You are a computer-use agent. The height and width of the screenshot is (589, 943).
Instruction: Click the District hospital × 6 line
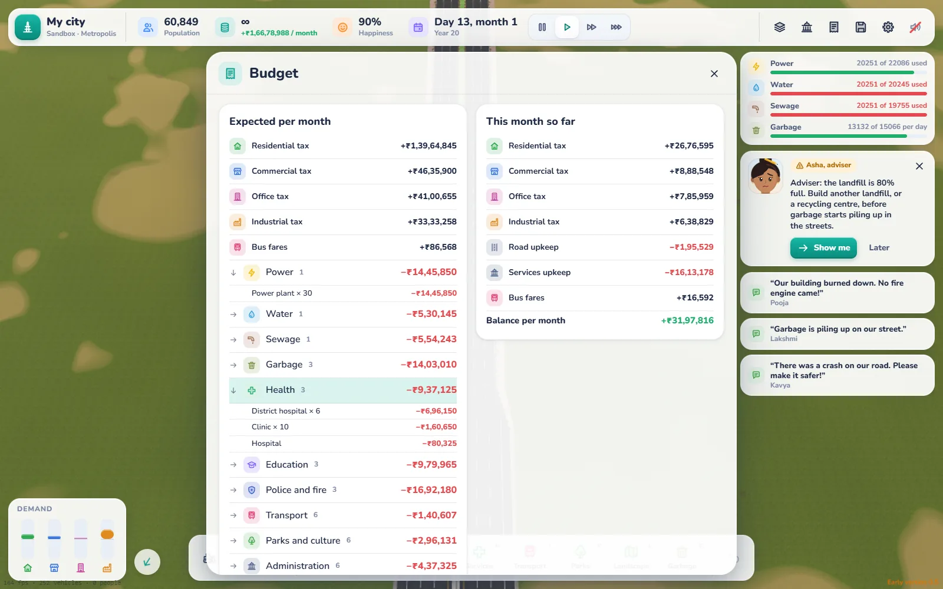(343, 411)
